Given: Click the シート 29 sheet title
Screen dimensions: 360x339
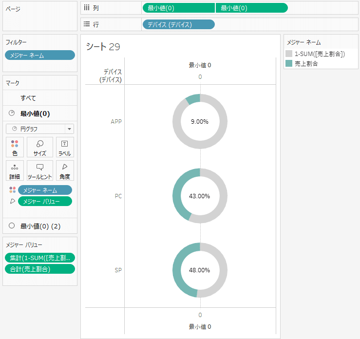Looking at the screenshot, I should 103,47.
